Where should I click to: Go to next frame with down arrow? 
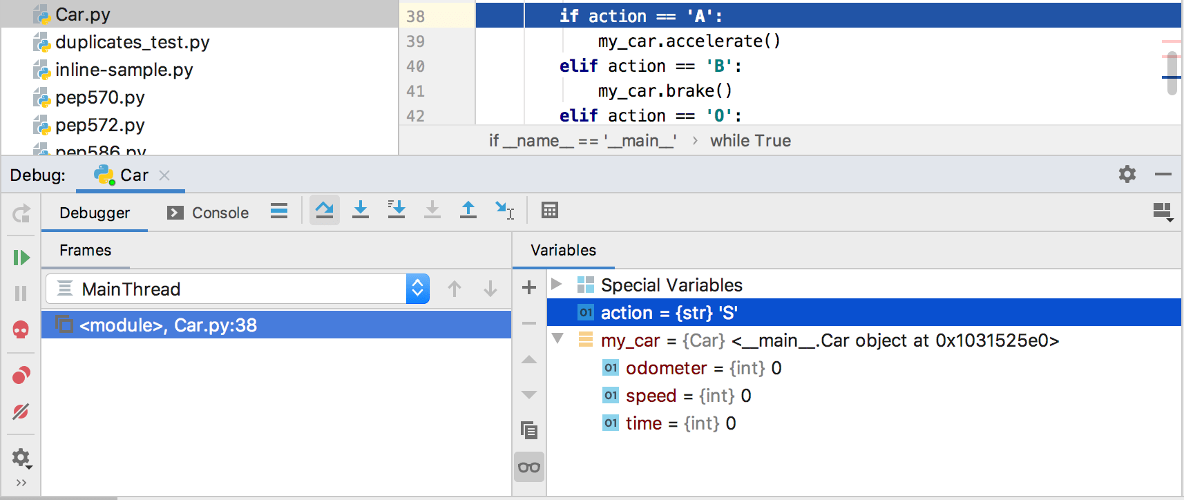490,289
